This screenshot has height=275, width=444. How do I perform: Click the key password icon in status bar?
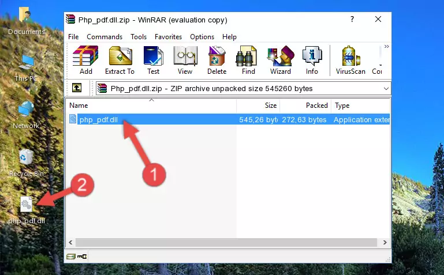tap(82, 257)
